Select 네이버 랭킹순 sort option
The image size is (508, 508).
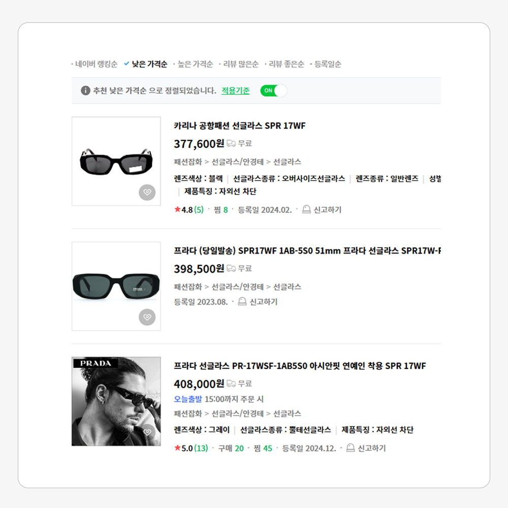pos(96,64)
